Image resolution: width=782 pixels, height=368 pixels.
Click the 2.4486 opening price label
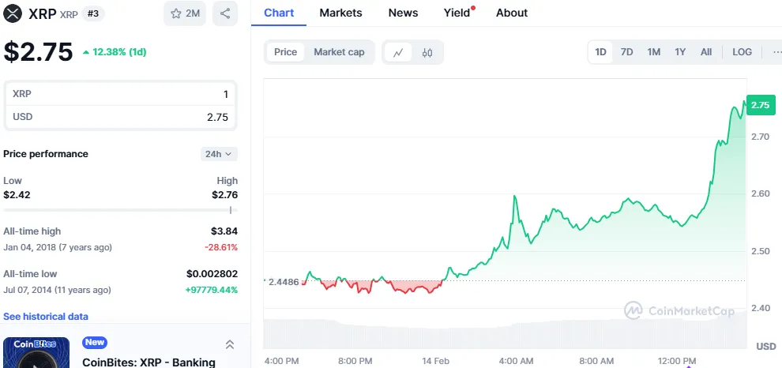click(x=284, y=282)
